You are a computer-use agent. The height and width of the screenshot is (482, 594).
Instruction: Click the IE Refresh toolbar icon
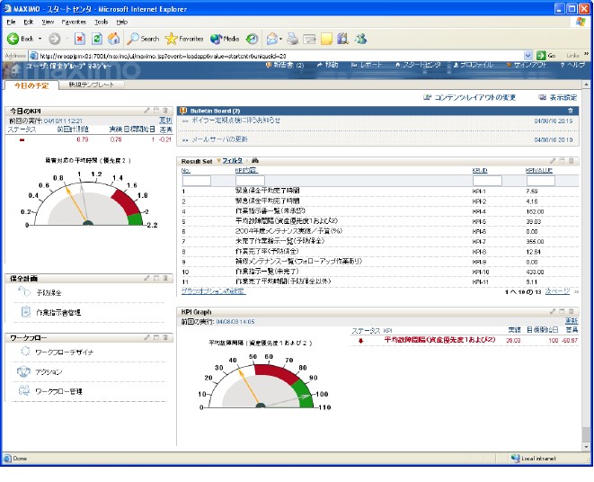click(x=97, y=39)
